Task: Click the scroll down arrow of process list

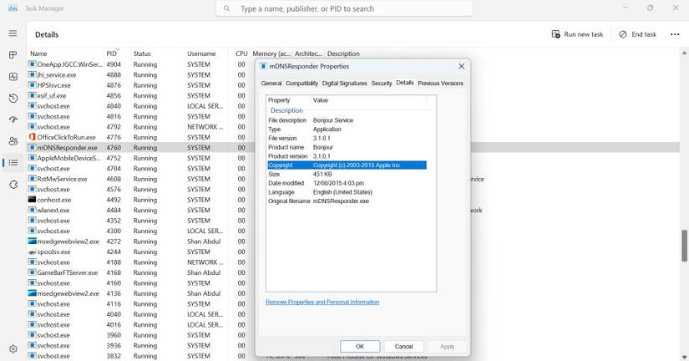Action: tap(684, 357)
